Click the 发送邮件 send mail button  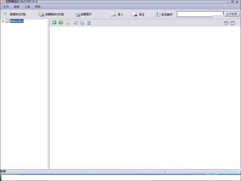click(x=164, y=14)
